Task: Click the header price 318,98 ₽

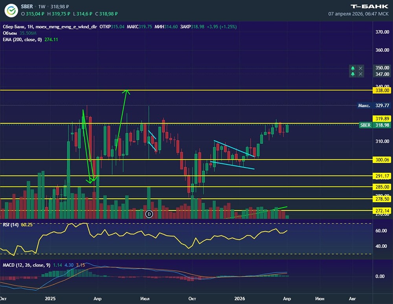Action: pos(60,7)
